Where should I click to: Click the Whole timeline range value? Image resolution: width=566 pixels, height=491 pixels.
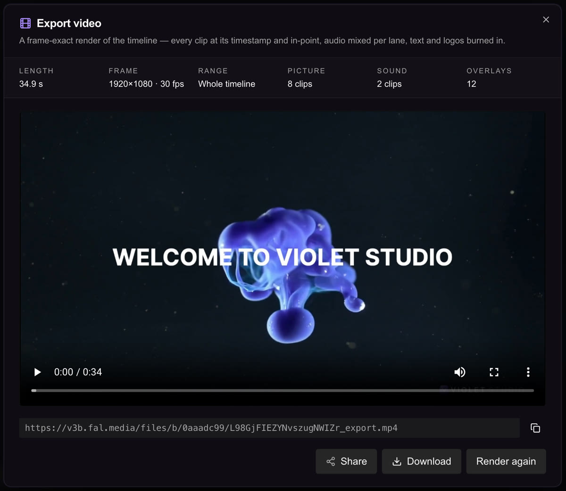[x=226, y=84]
